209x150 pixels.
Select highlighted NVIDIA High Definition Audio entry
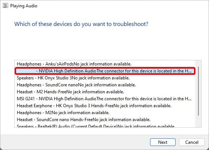[105, 71]
